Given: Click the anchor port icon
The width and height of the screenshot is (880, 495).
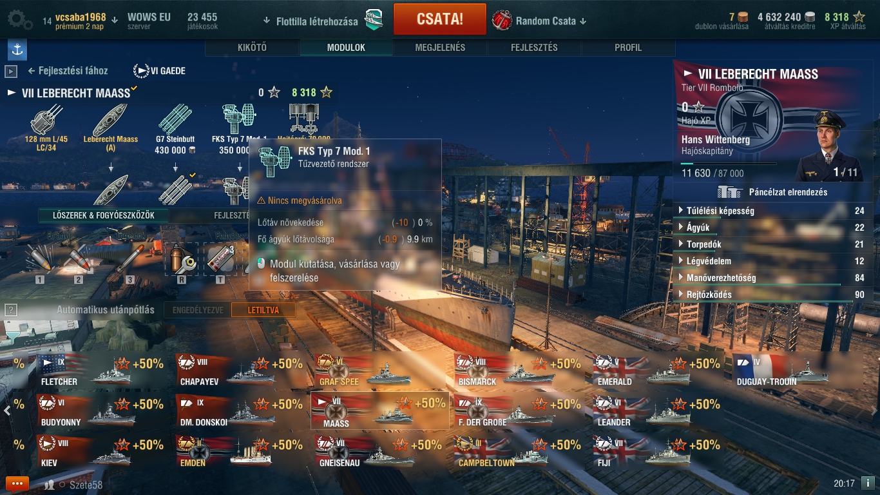Looking at the screenshot, I should 17,50.
